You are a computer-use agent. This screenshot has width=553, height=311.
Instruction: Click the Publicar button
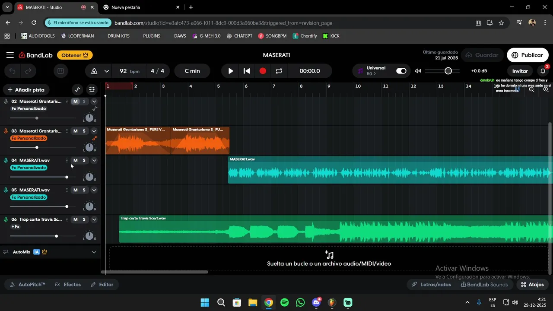point(528,55)
